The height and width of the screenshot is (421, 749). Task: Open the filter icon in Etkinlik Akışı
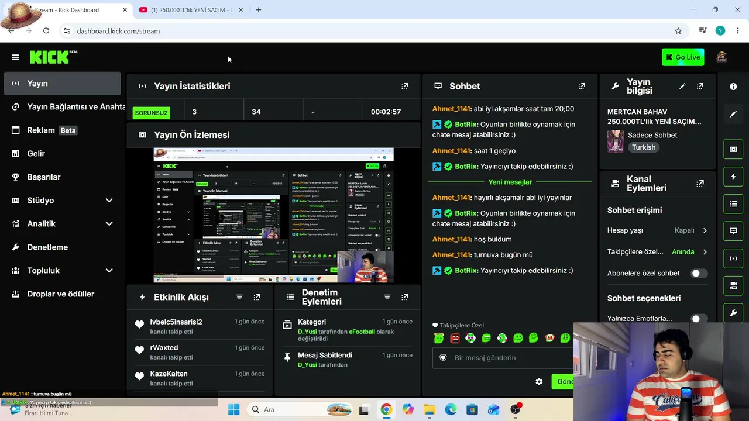[x=239, y=297]
